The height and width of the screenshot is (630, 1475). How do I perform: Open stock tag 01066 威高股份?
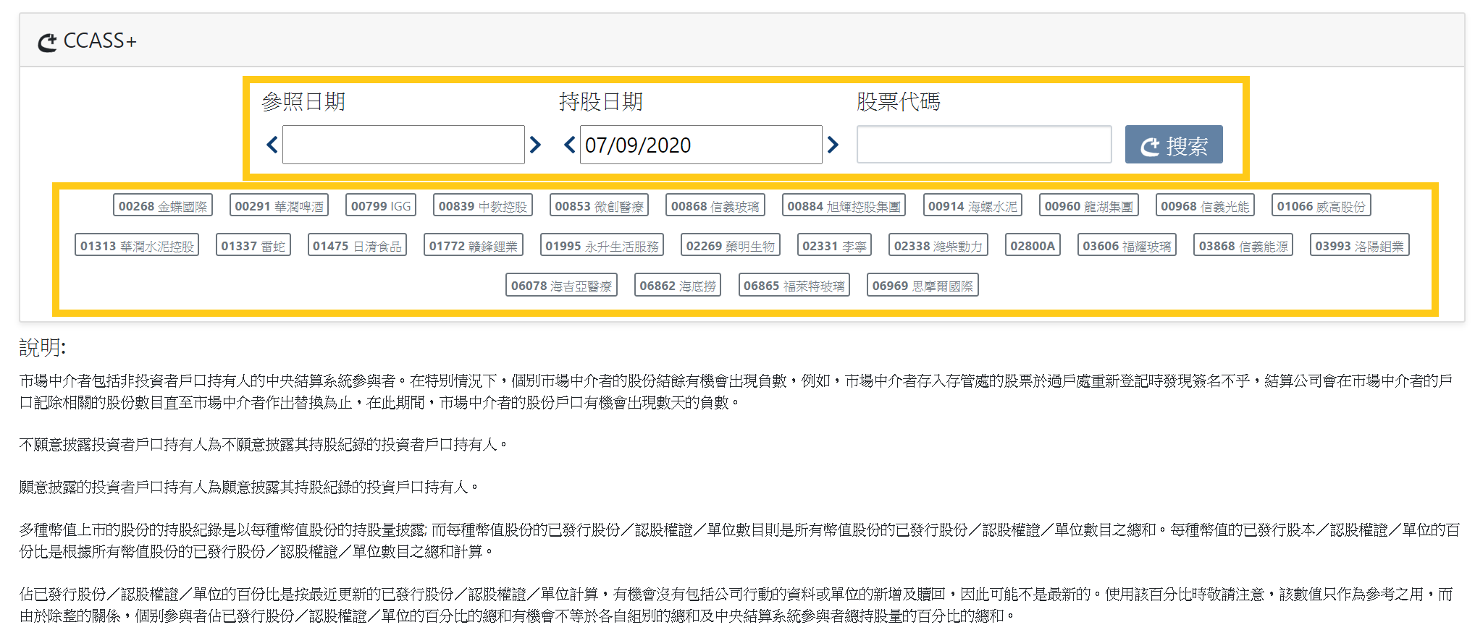tap(1321, 206)
